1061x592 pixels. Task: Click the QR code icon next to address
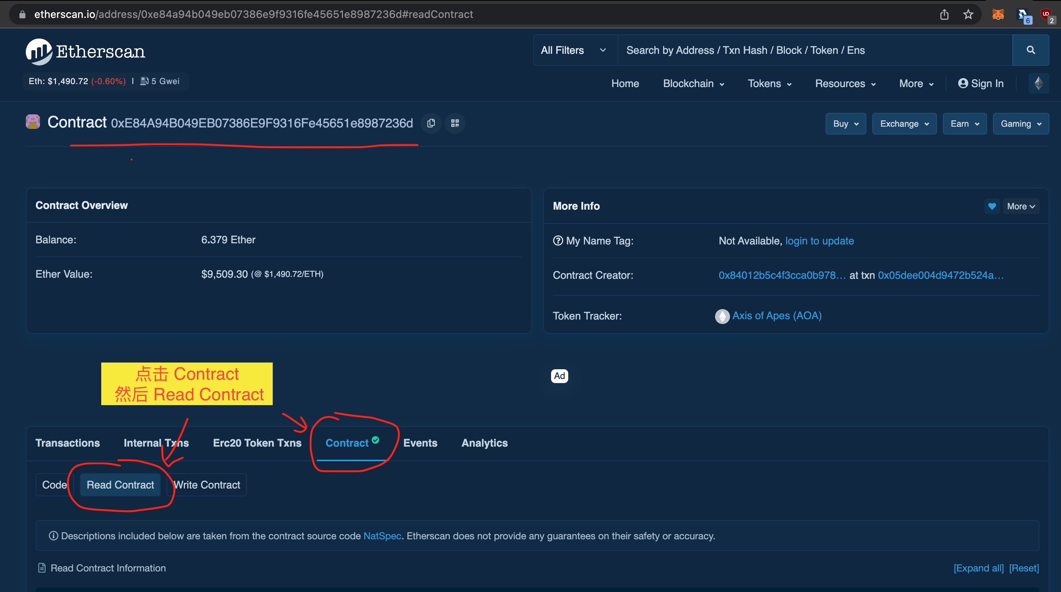[455, 122]
